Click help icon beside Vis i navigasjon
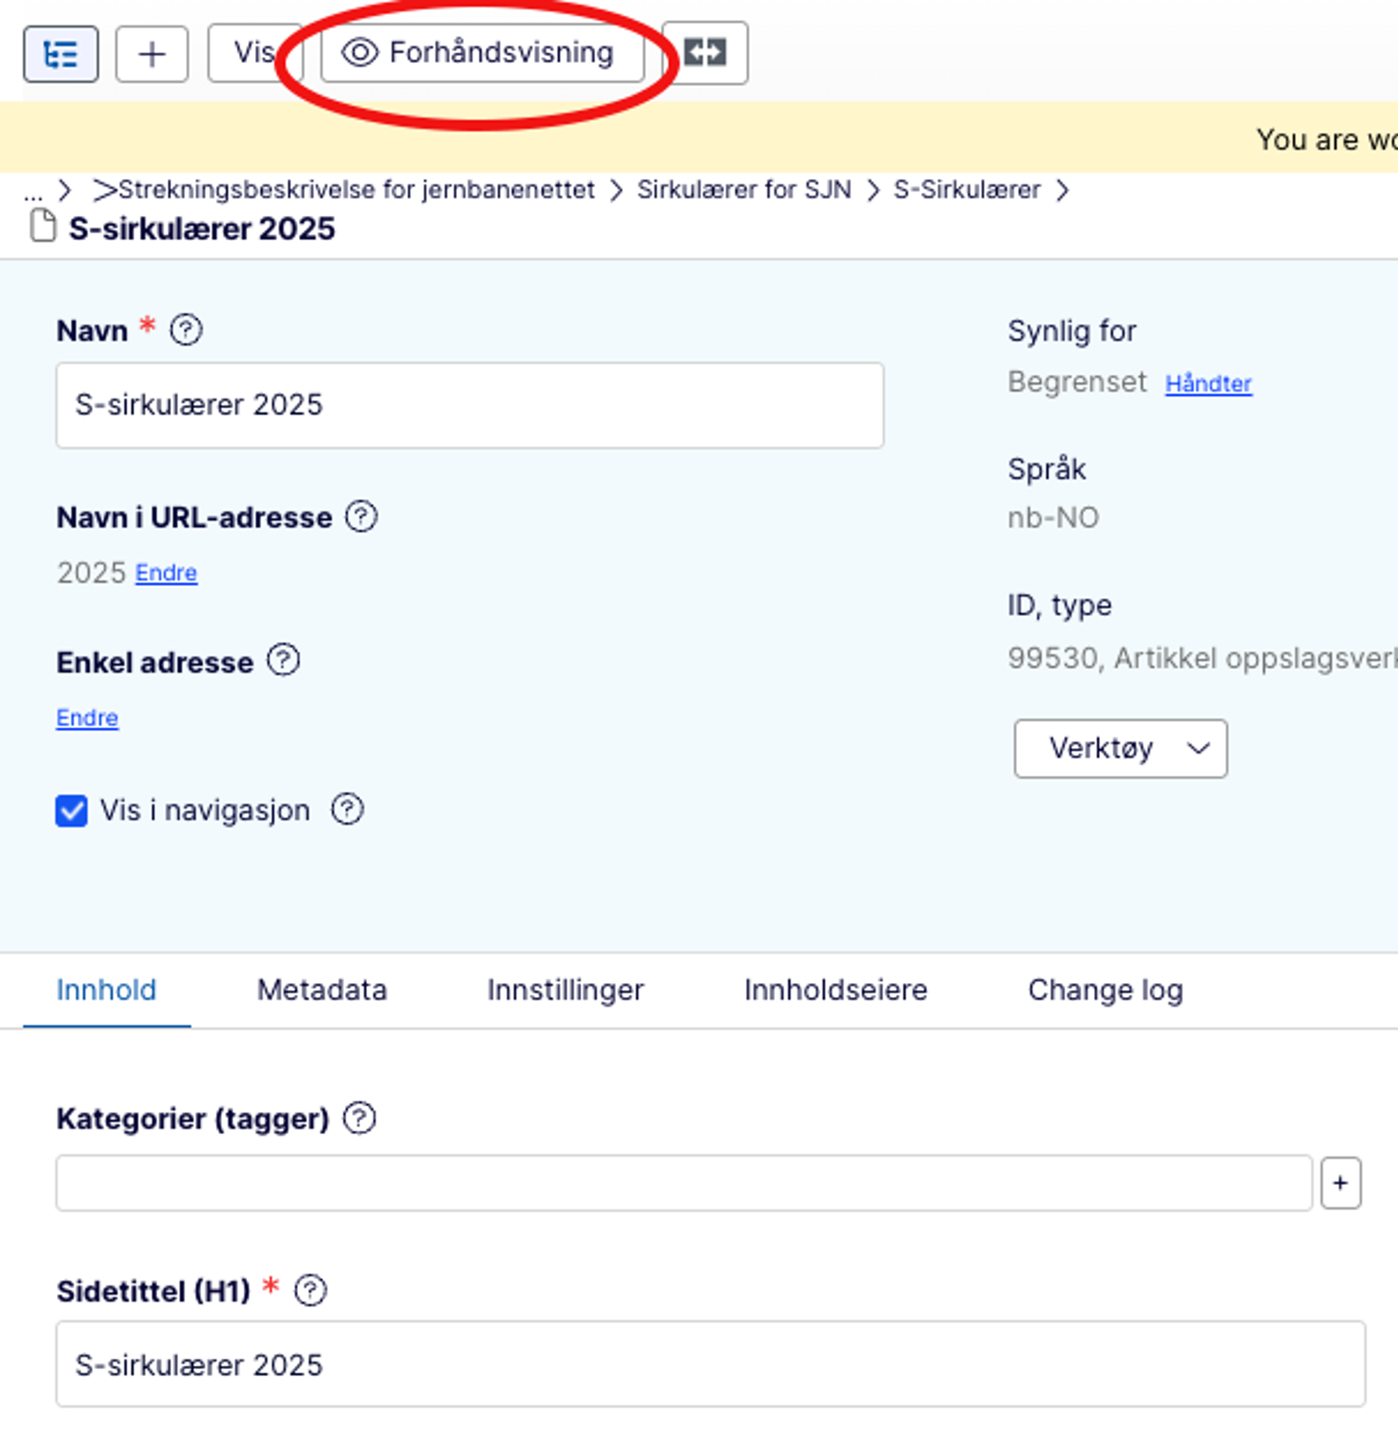 pos(347,810)
